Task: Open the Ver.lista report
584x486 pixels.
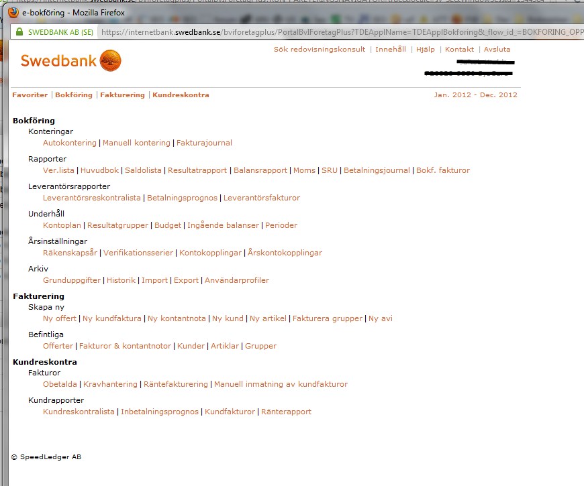Action: (x=58, y=170)
